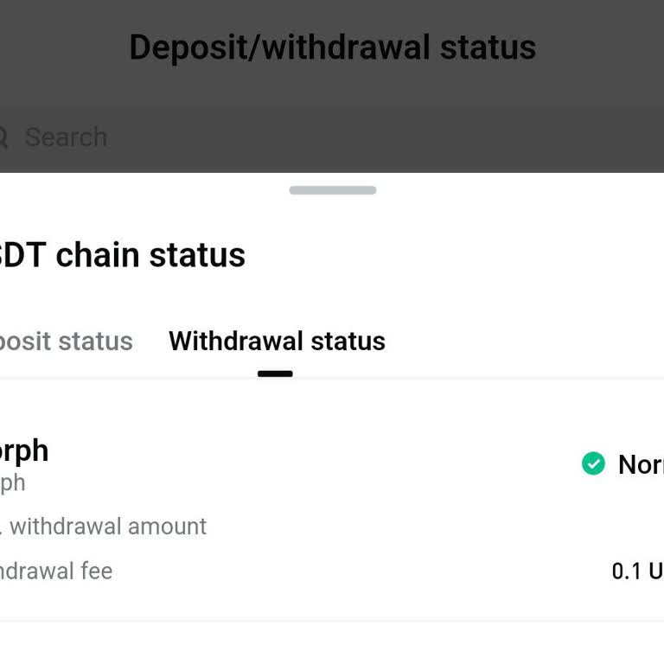Select the Morph chain name
This screenshot has width=664, height=664.
pyautogui.click(x=23, y=450)
